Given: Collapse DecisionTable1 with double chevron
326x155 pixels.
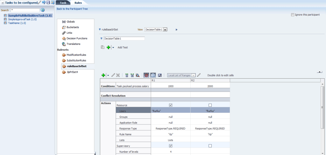Looking at the screenshot, I should coord(102,39).
